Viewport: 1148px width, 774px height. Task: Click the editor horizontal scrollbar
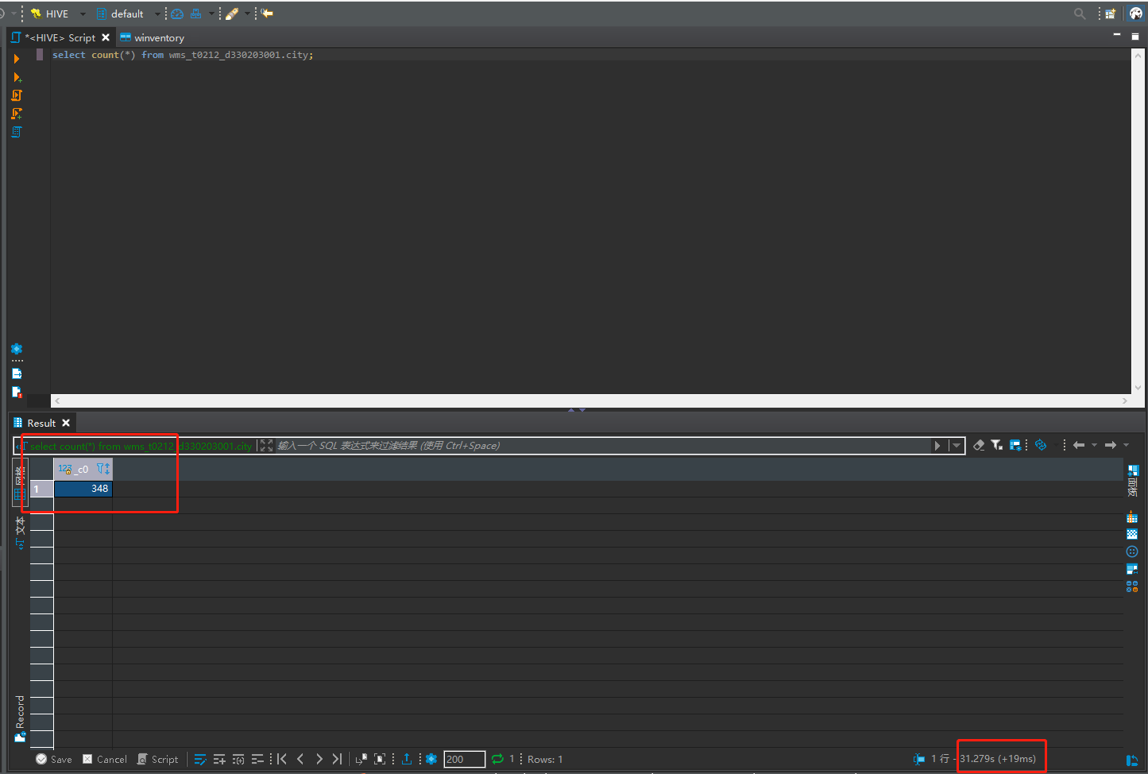point(591,401)
